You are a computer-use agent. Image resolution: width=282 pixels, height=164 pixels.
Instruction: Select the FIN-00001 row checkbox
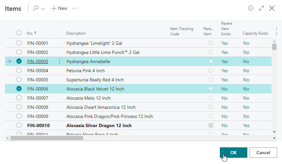point(19,43)
